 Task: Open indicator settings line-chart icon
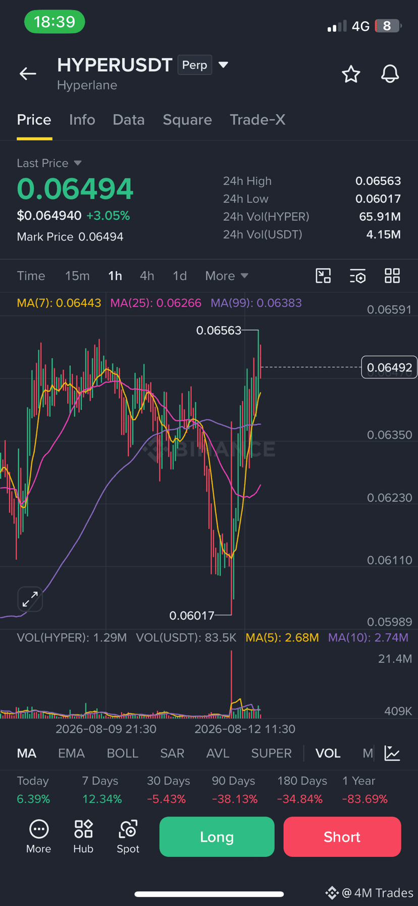(x=392, y=753)
